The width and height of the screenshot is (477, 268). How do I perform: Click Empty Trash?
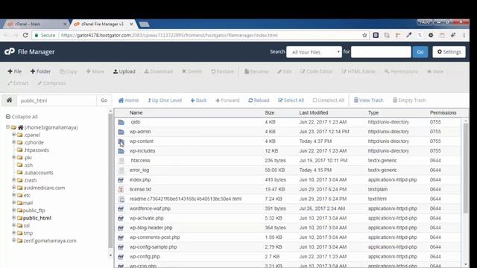click(409, 100)
